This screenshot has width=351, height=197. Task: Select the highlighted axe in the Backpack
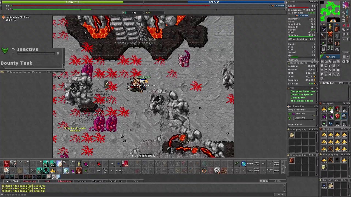344,117
